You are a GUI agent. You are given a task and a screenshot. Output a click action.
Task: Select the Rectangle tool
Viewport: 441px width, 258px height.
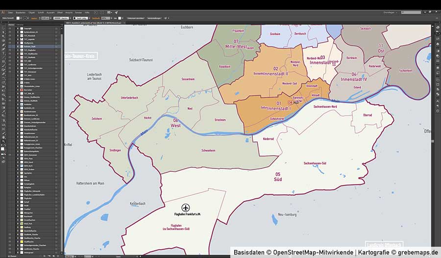[3, 62]
